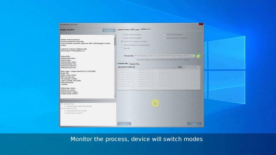Click the 'Model: SNE' log line
This screenshot has width=276, height=155.
click(x=65, y=73)
